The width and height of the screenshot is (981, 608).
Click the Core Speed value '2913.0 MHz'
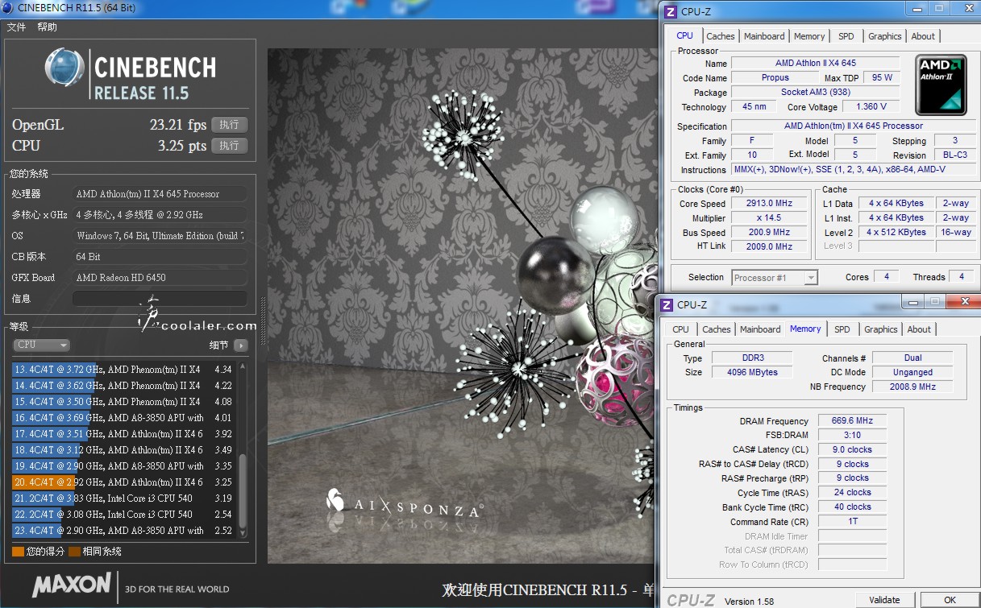point(770,204)
